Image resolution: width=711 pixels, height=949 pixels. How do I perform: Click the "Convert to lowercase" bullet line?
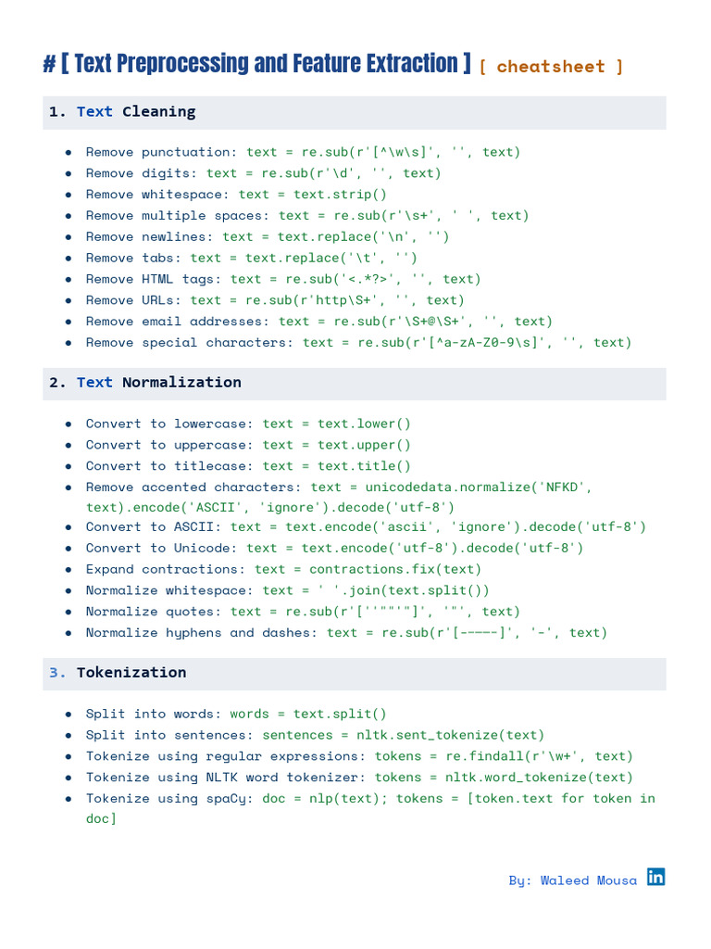click(248, 424)
